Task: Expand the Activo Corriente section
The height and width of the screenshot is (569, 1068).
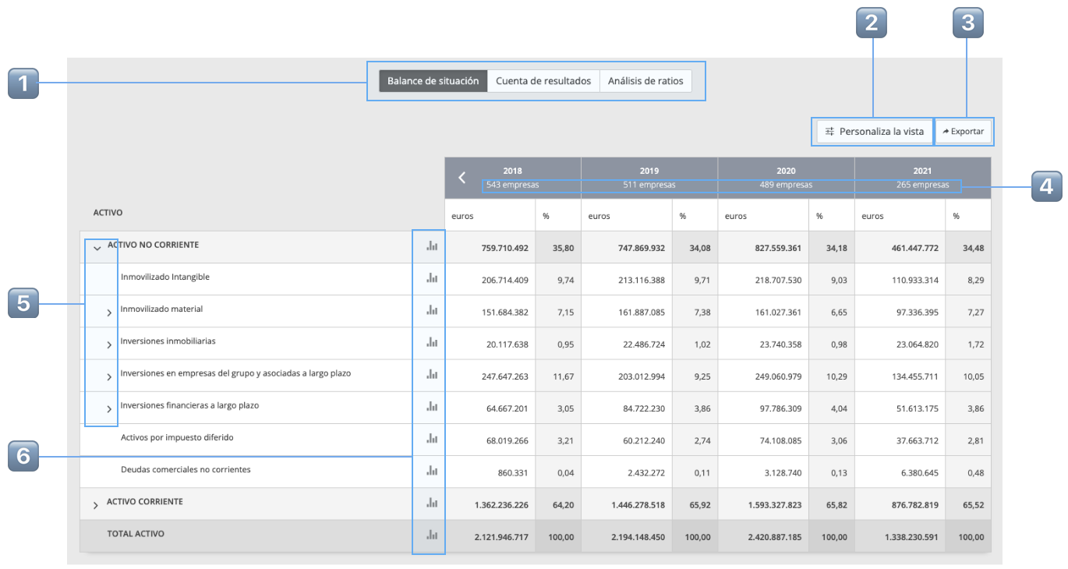Action: [96, 506]
